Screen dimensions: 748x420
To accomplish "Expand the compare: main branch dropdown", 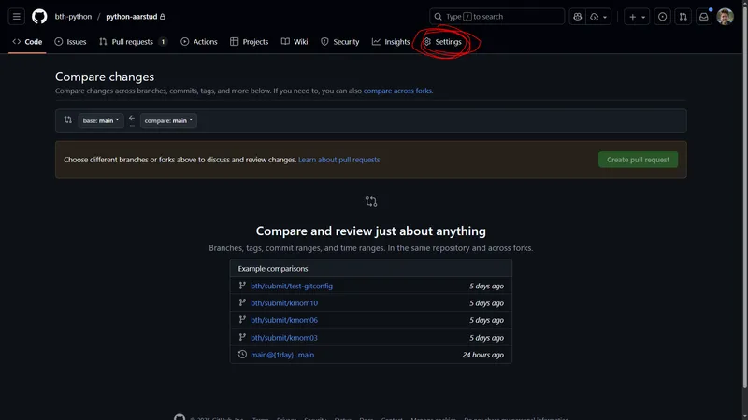I will (168, 120).
